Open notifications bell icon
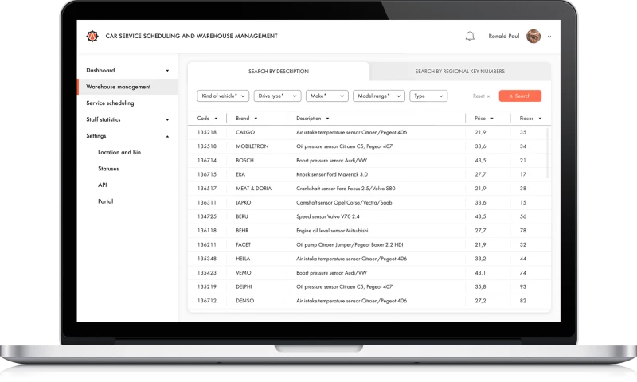 470,36
